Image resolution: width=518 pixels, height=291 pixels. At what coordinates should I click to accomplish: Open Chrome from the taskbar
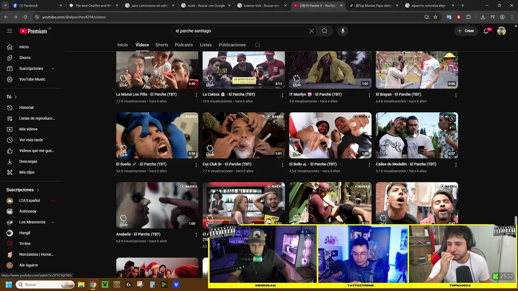[x=93, y=285]
